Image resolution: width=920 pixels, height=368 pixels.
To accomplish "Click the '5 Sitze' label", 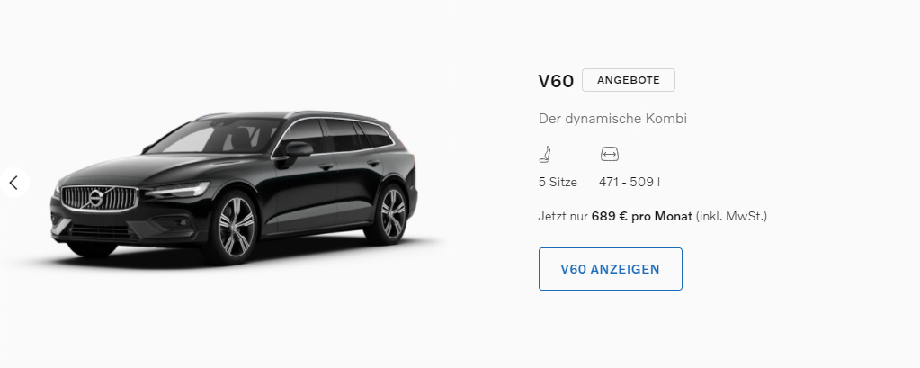I will [558, 183].
